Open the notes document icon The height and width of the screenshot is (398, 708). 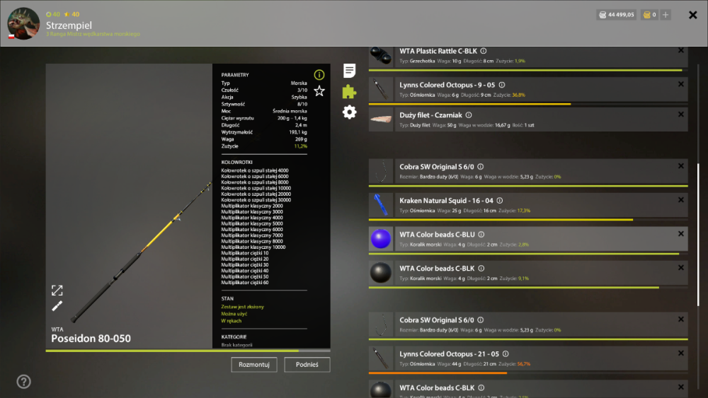(349, 70)
